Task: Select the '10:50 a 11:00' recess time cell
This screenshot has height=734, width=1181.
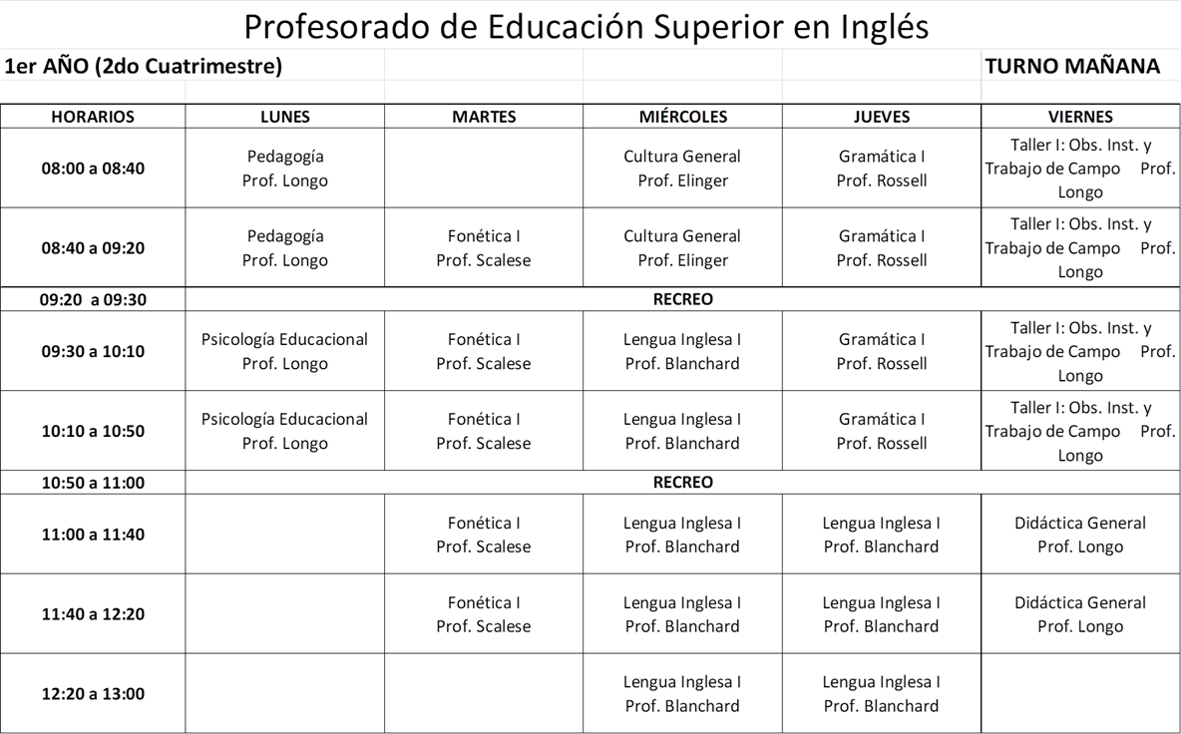Action: coord(93,483)
